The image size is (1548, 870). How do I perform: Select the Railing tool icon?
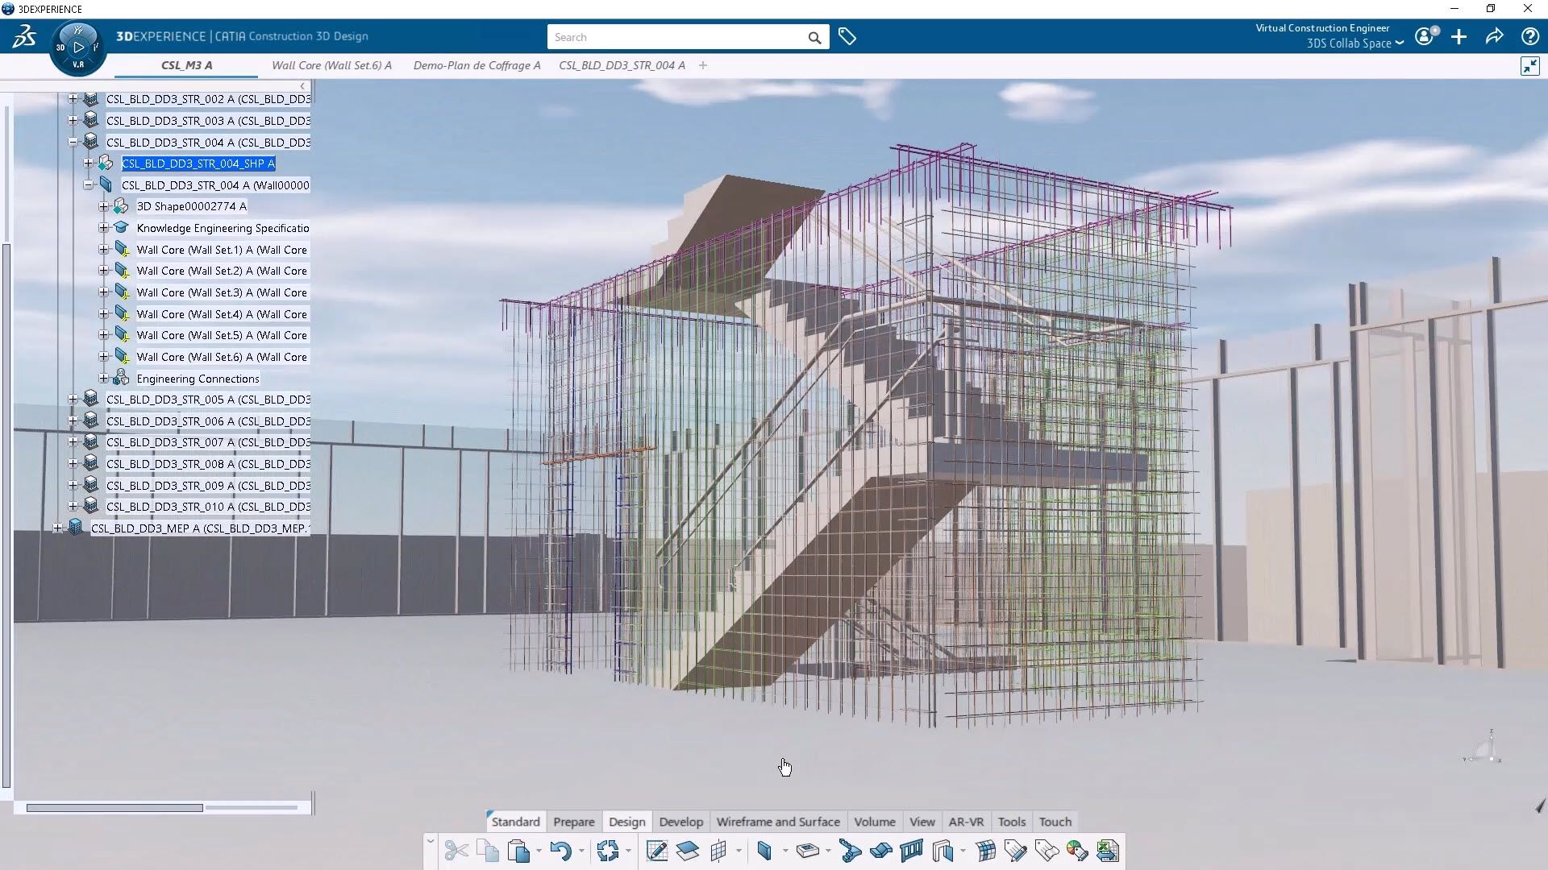912,851
